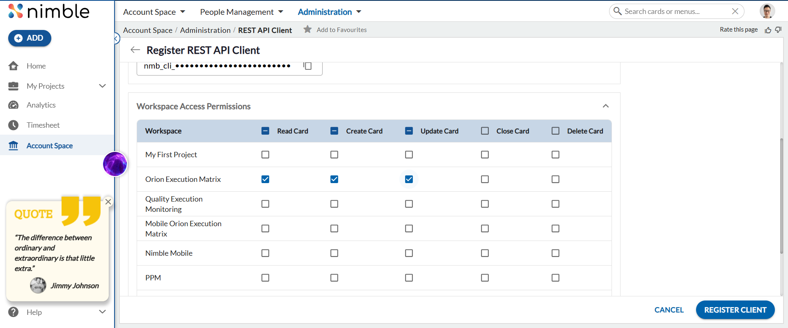Click the vertical scrollbar of the form
The image size is (788, 328).
[x=781, y=196]
